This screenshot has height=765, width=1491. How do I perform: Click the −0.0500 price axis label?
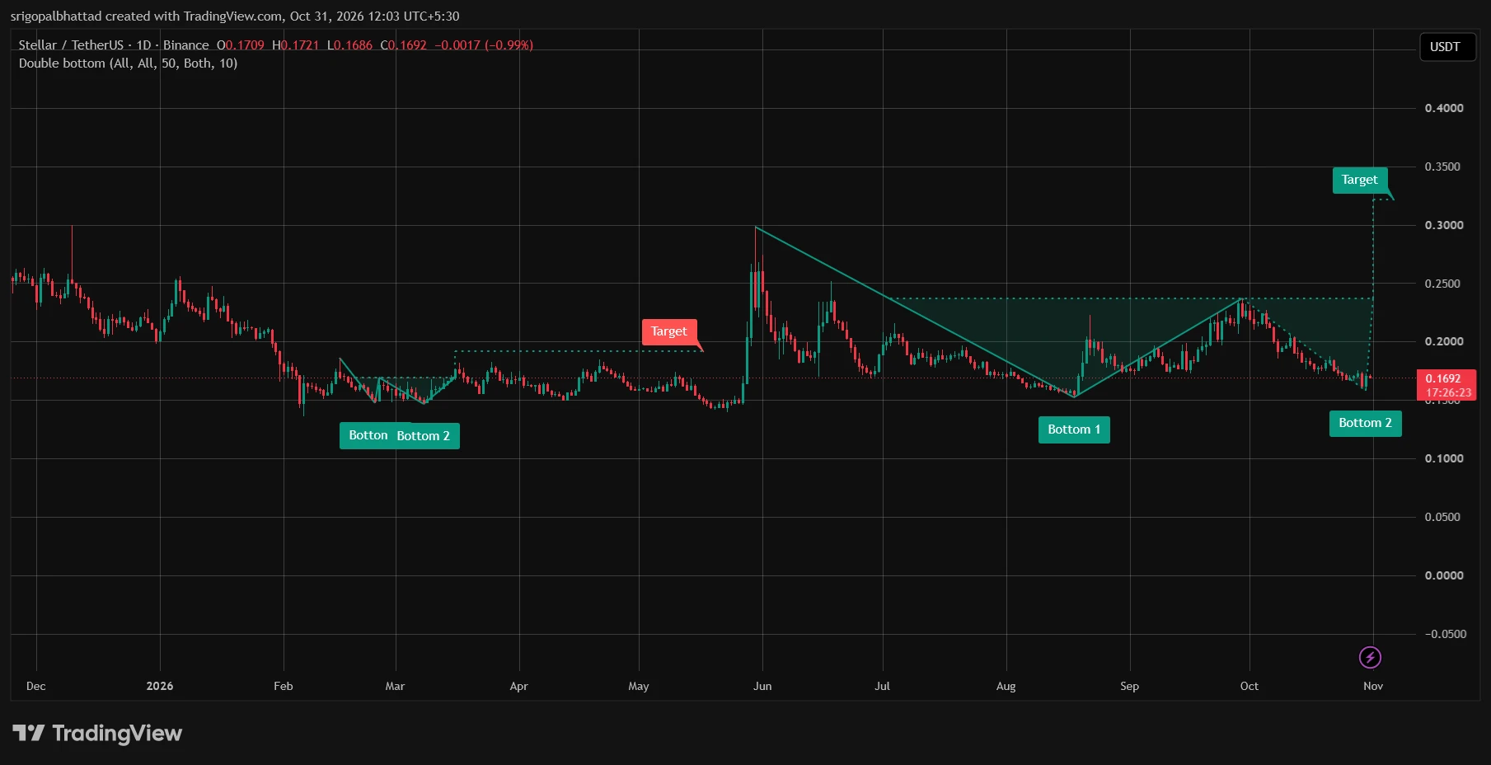click(1446, 634)
